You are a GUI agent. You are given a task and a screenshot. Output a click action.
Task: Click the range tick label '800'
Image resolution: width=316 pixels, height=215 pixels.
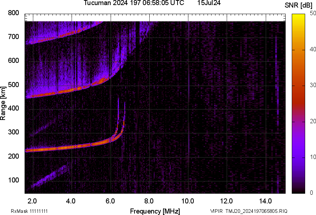pyautogui.click(x=13, y=13)
